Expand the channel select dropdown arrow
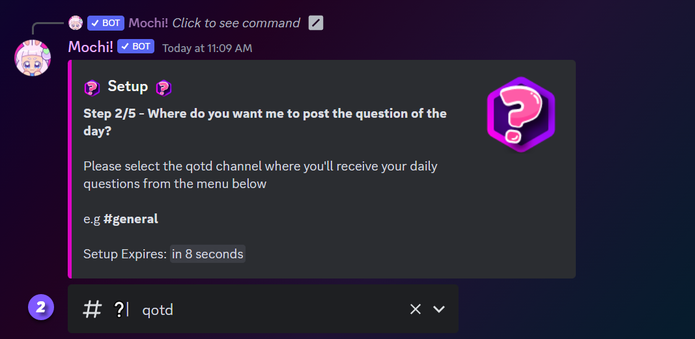The image size is (695, 339). tap(439, 309)
